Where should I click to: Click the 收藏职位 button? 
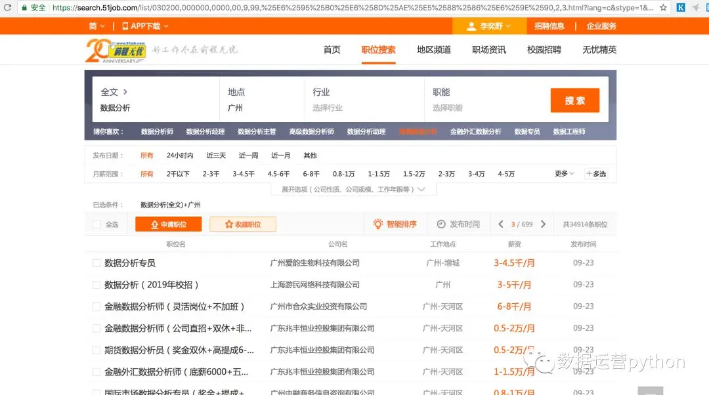coord(243,224)
